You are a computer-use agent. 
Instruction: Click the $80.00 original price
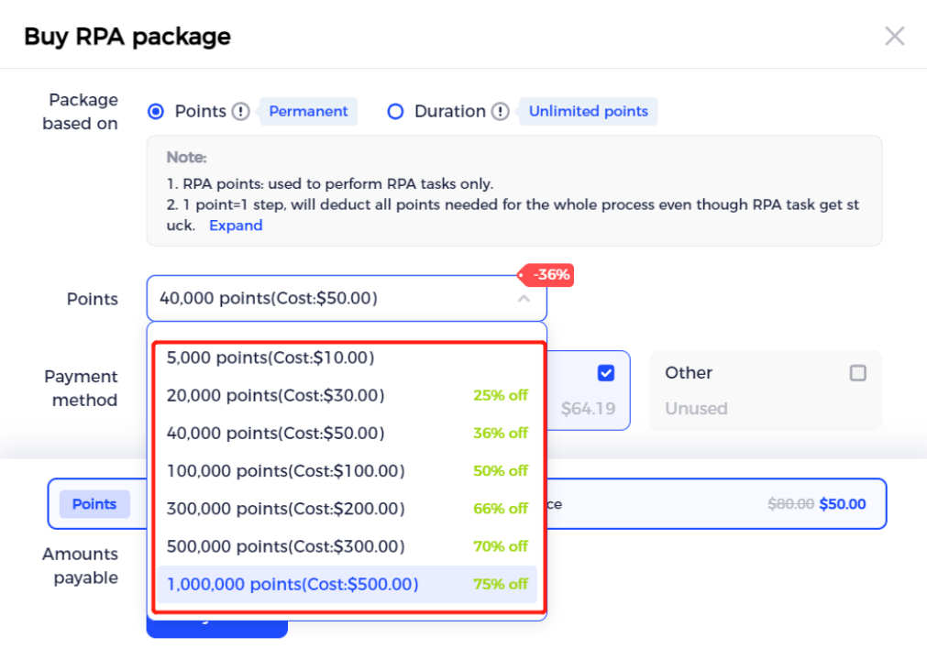[x=791, y=504]
